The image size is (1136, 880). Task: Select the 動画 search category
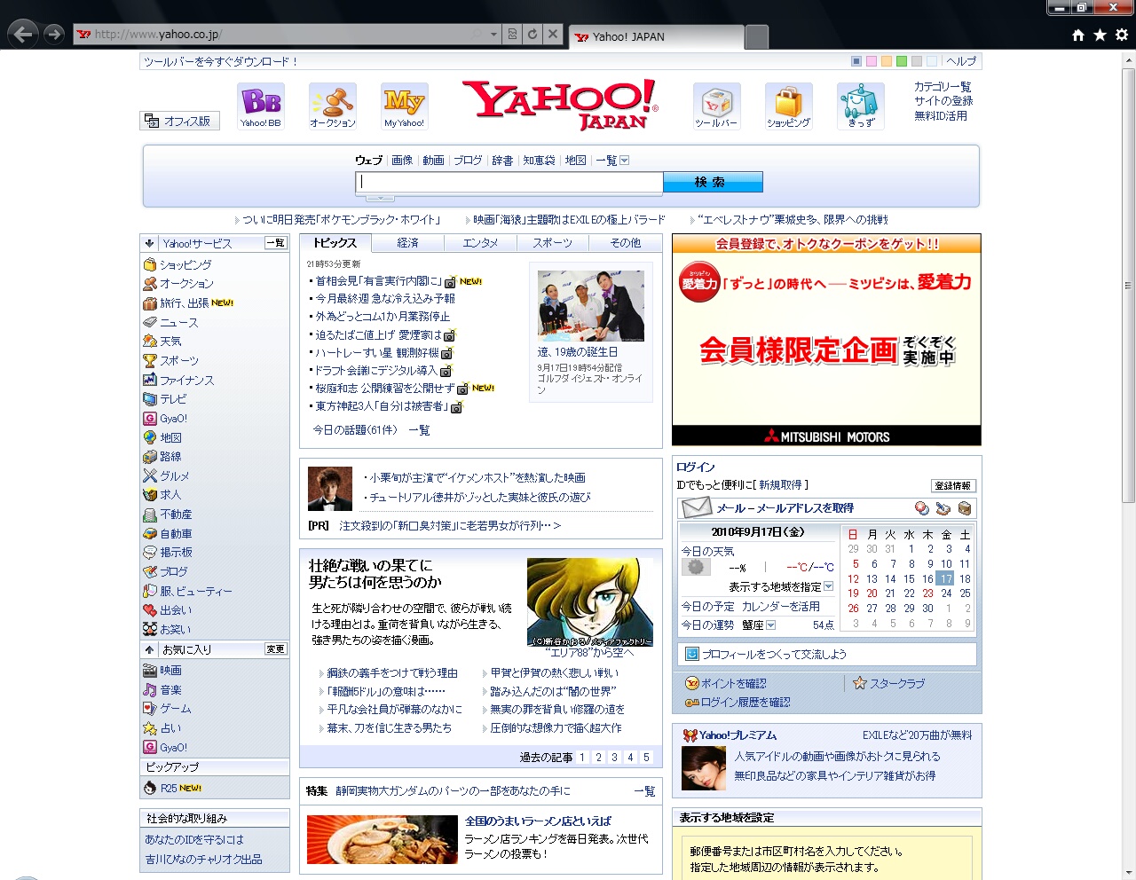pyautogui.click(x=433, y=161)
